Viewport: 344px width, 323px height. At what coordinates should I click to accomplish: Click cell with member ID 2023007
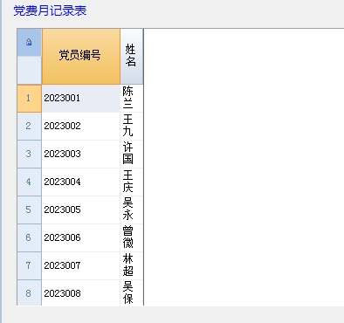pos(81,266)
